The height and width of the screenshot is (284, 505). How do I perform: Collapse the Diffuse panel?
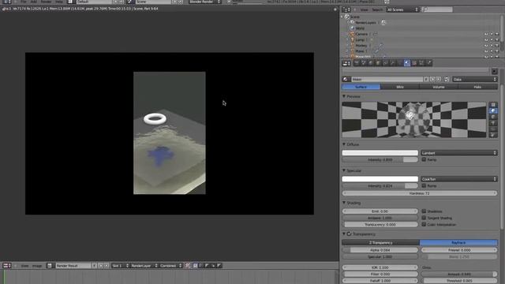(344, 144)
